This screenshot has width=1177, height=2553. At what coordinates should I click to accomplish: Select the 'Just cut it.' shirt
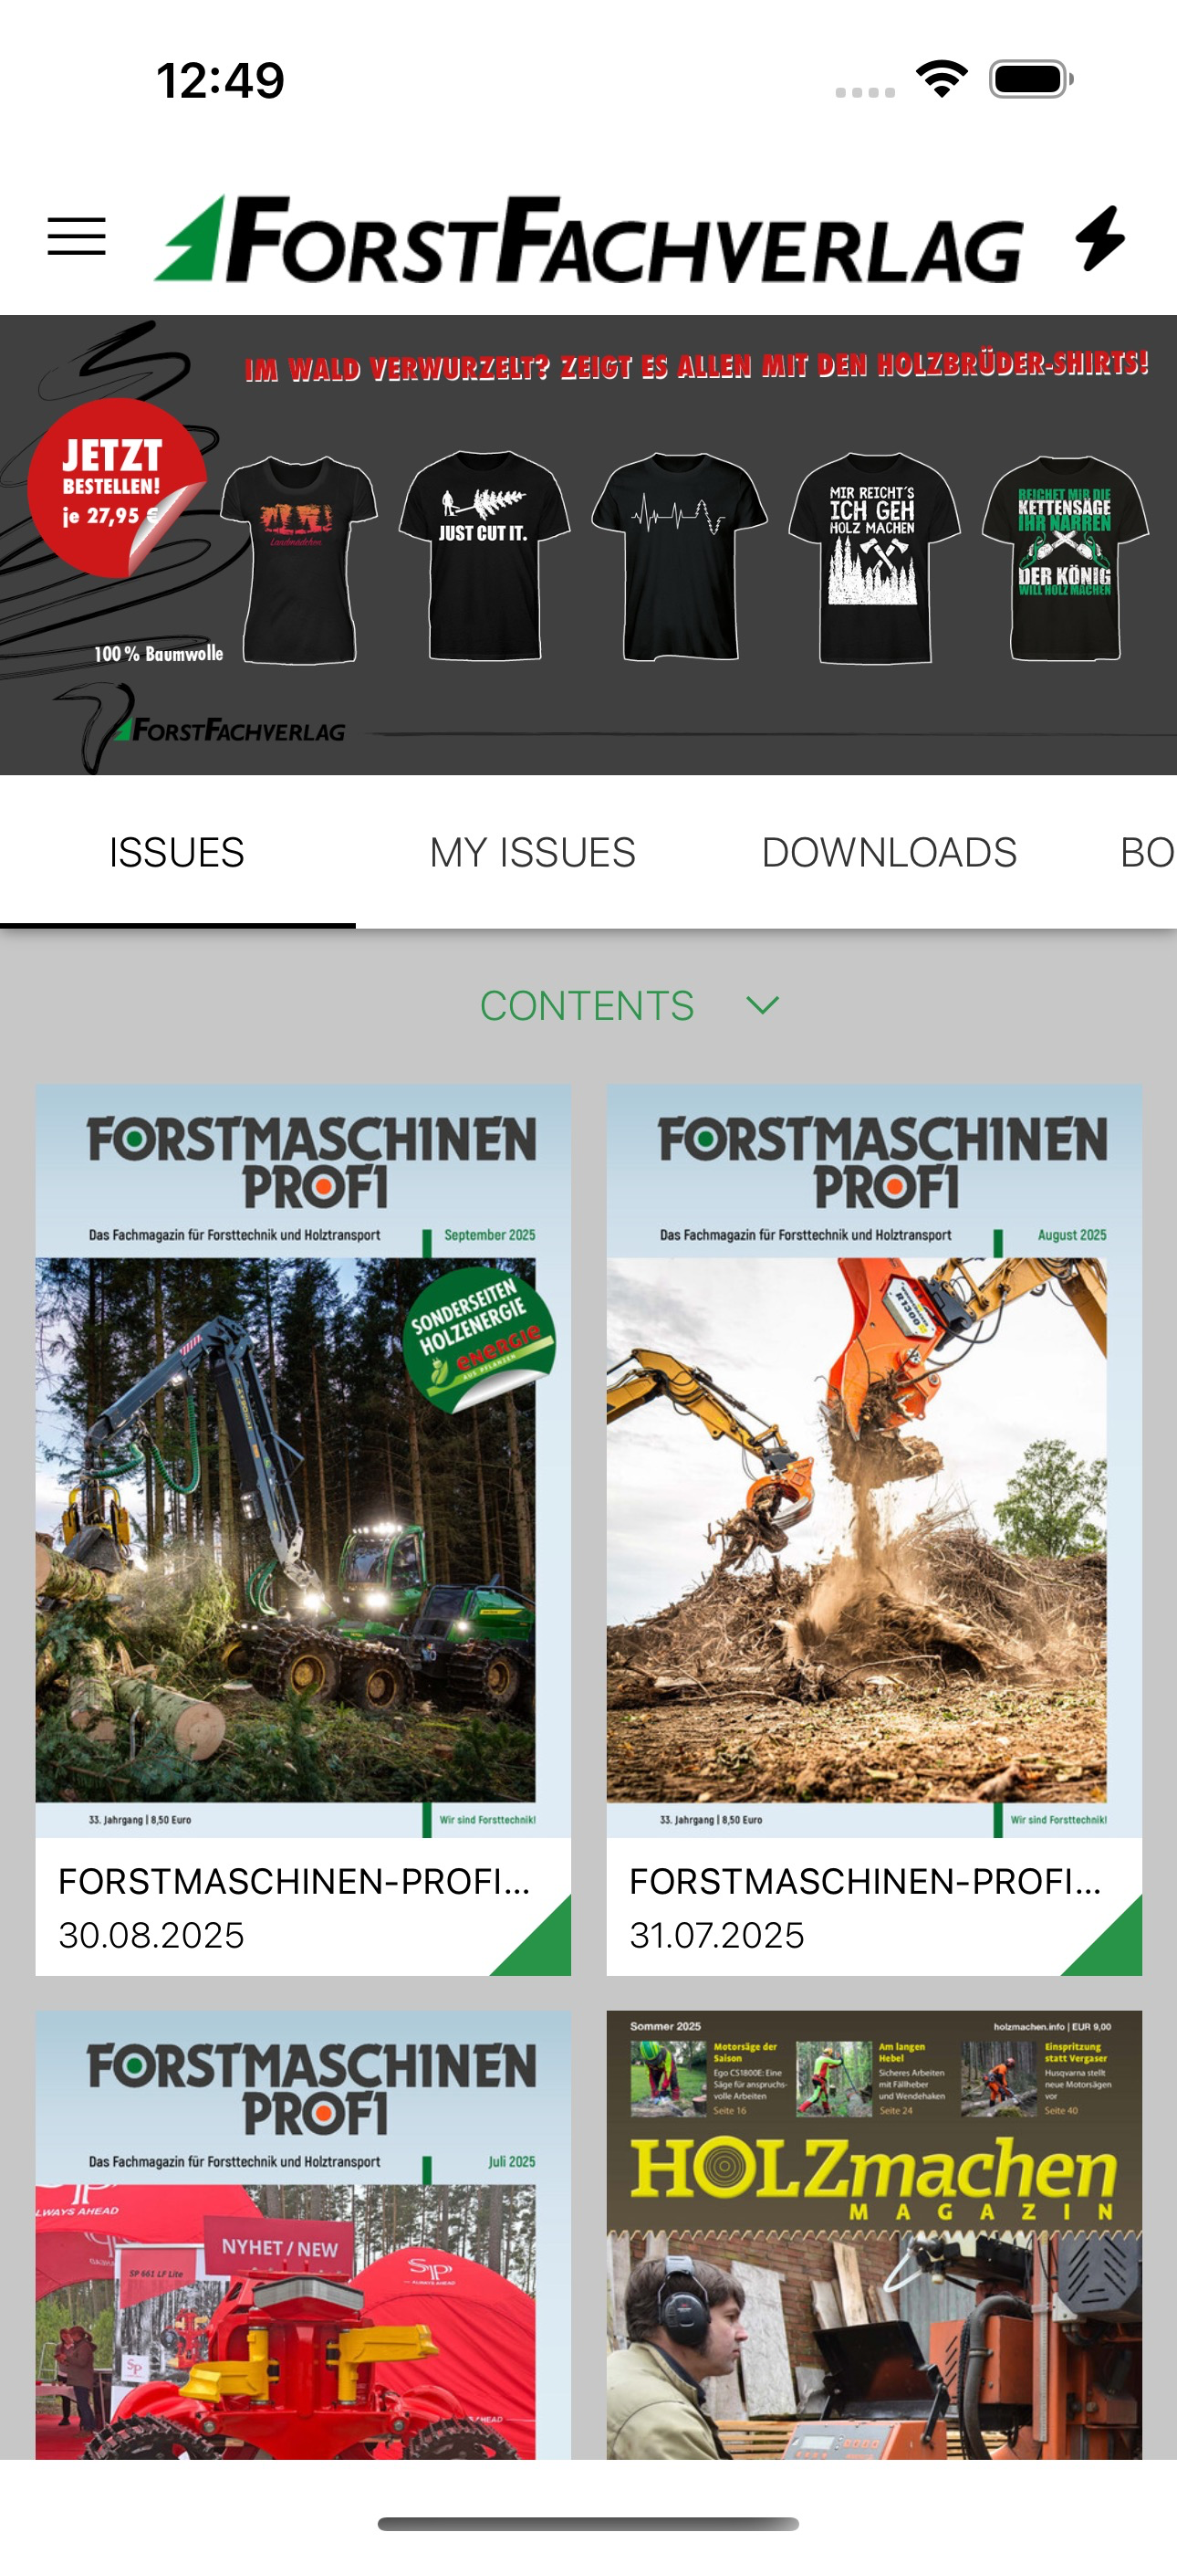pos(484,555)
